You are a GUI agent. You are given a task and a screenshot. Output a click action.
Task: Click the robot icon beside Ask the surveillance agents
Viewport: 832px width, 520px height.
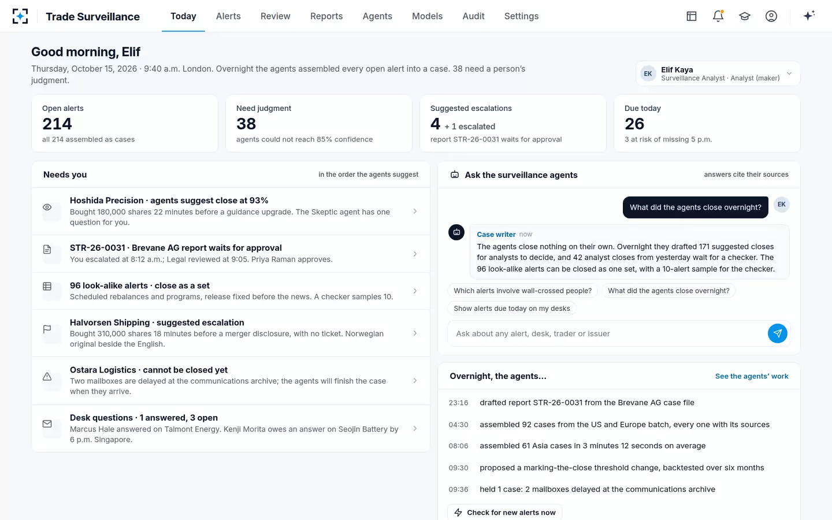[455, 174]
